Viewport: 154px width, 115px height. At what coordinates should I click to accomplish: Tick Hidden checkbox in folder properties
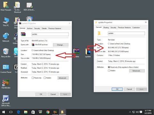point(109,71)
